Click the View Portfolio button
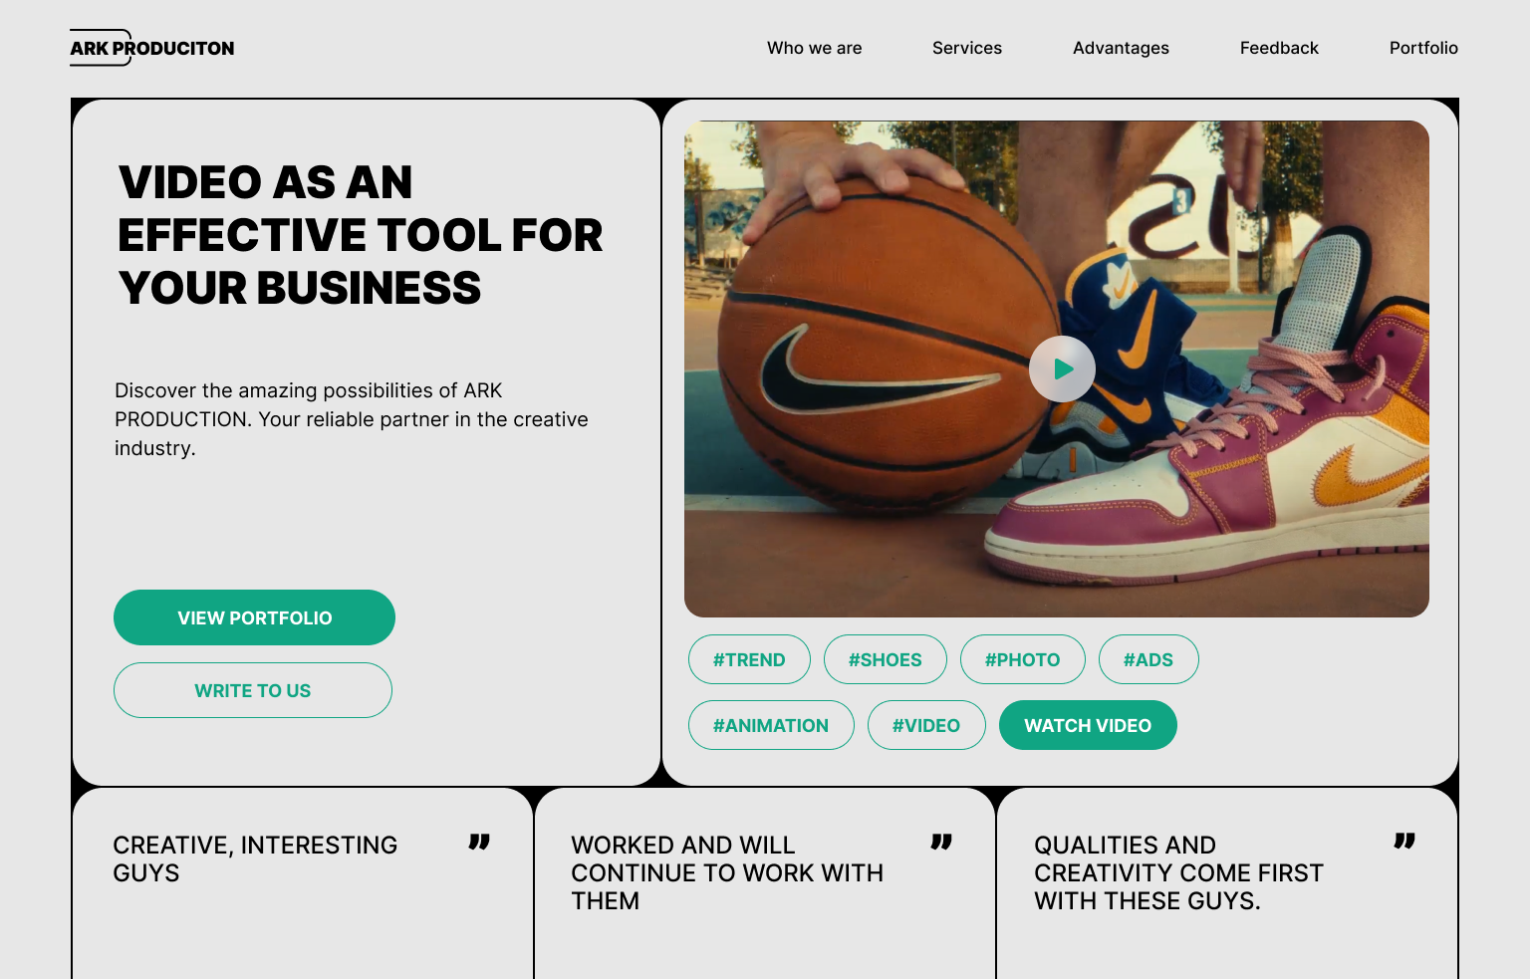Image resolution: width=1530 pixels, height=979 pixels. tap(254, 617)
